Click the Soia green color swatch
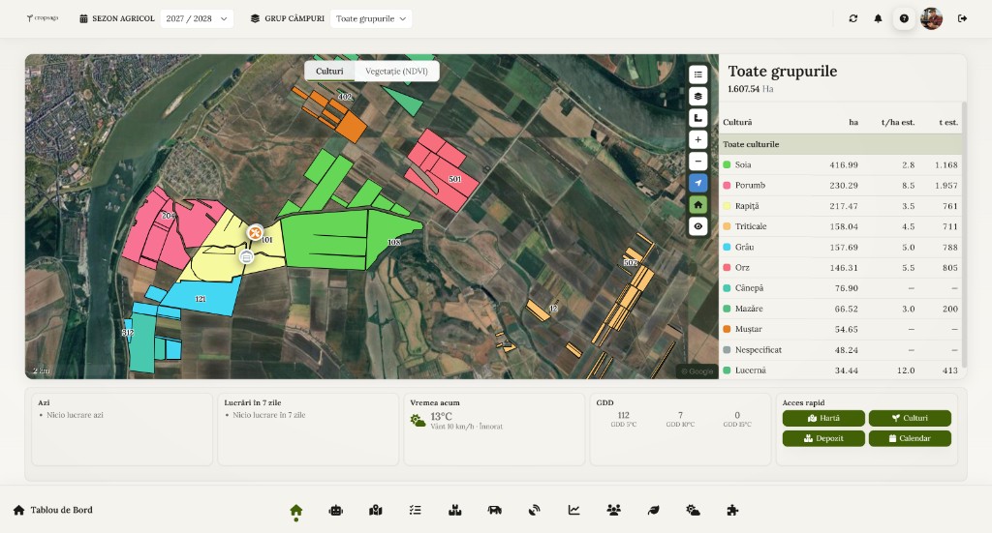 (727, 164)
